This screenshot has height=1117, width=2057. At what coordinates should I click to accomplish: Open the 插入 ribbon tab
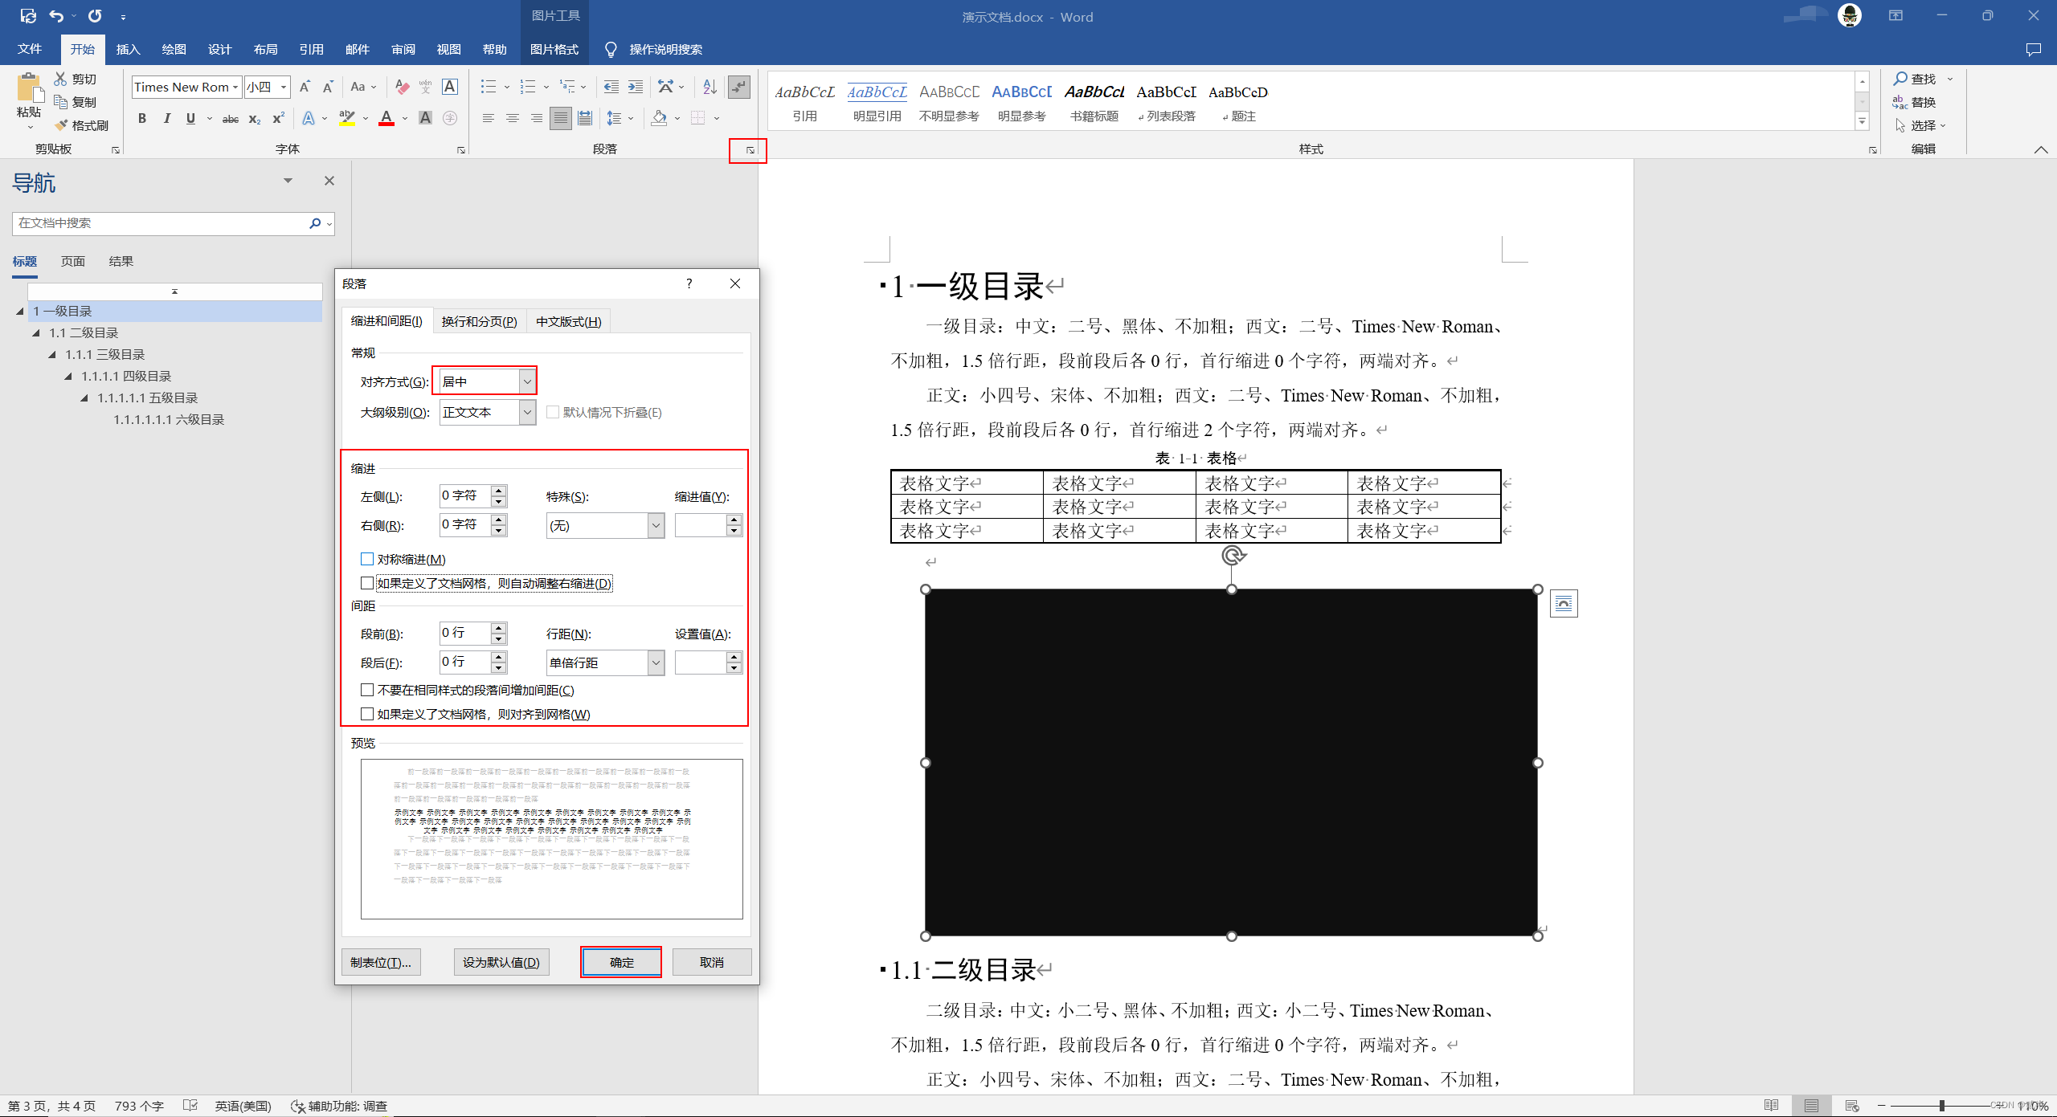click(x=128, y=49)
